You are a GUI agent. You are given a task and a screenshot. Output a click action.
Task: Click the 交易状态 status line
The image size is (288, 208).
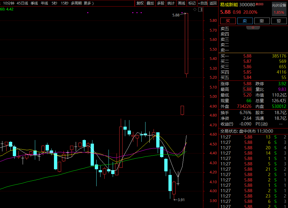coord(247,131)
